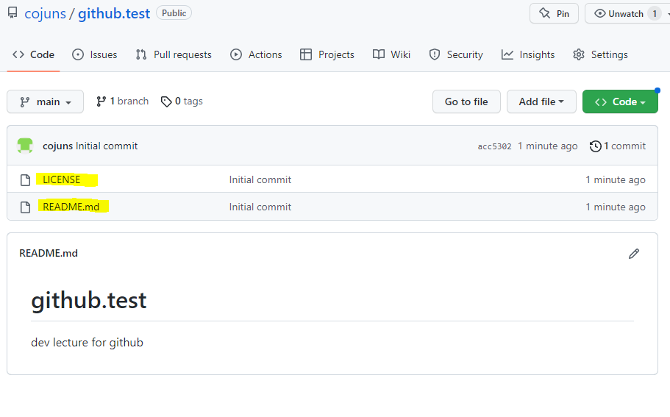Click the file icon beside LICENSE
Screen dimensions: 670x417
point(26,180)
